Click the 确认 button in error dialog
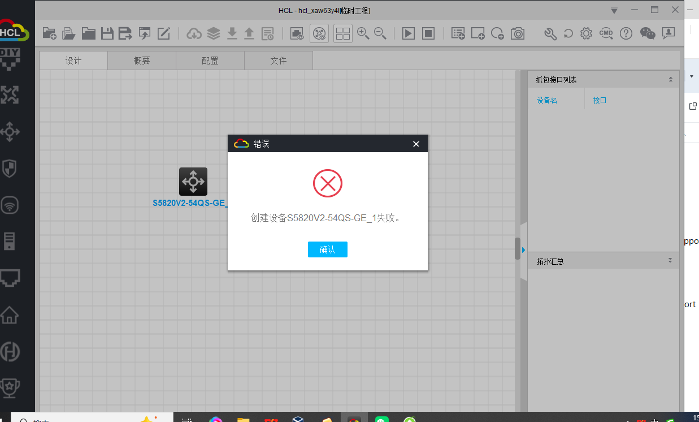699x422 pixels. point(327,249)
